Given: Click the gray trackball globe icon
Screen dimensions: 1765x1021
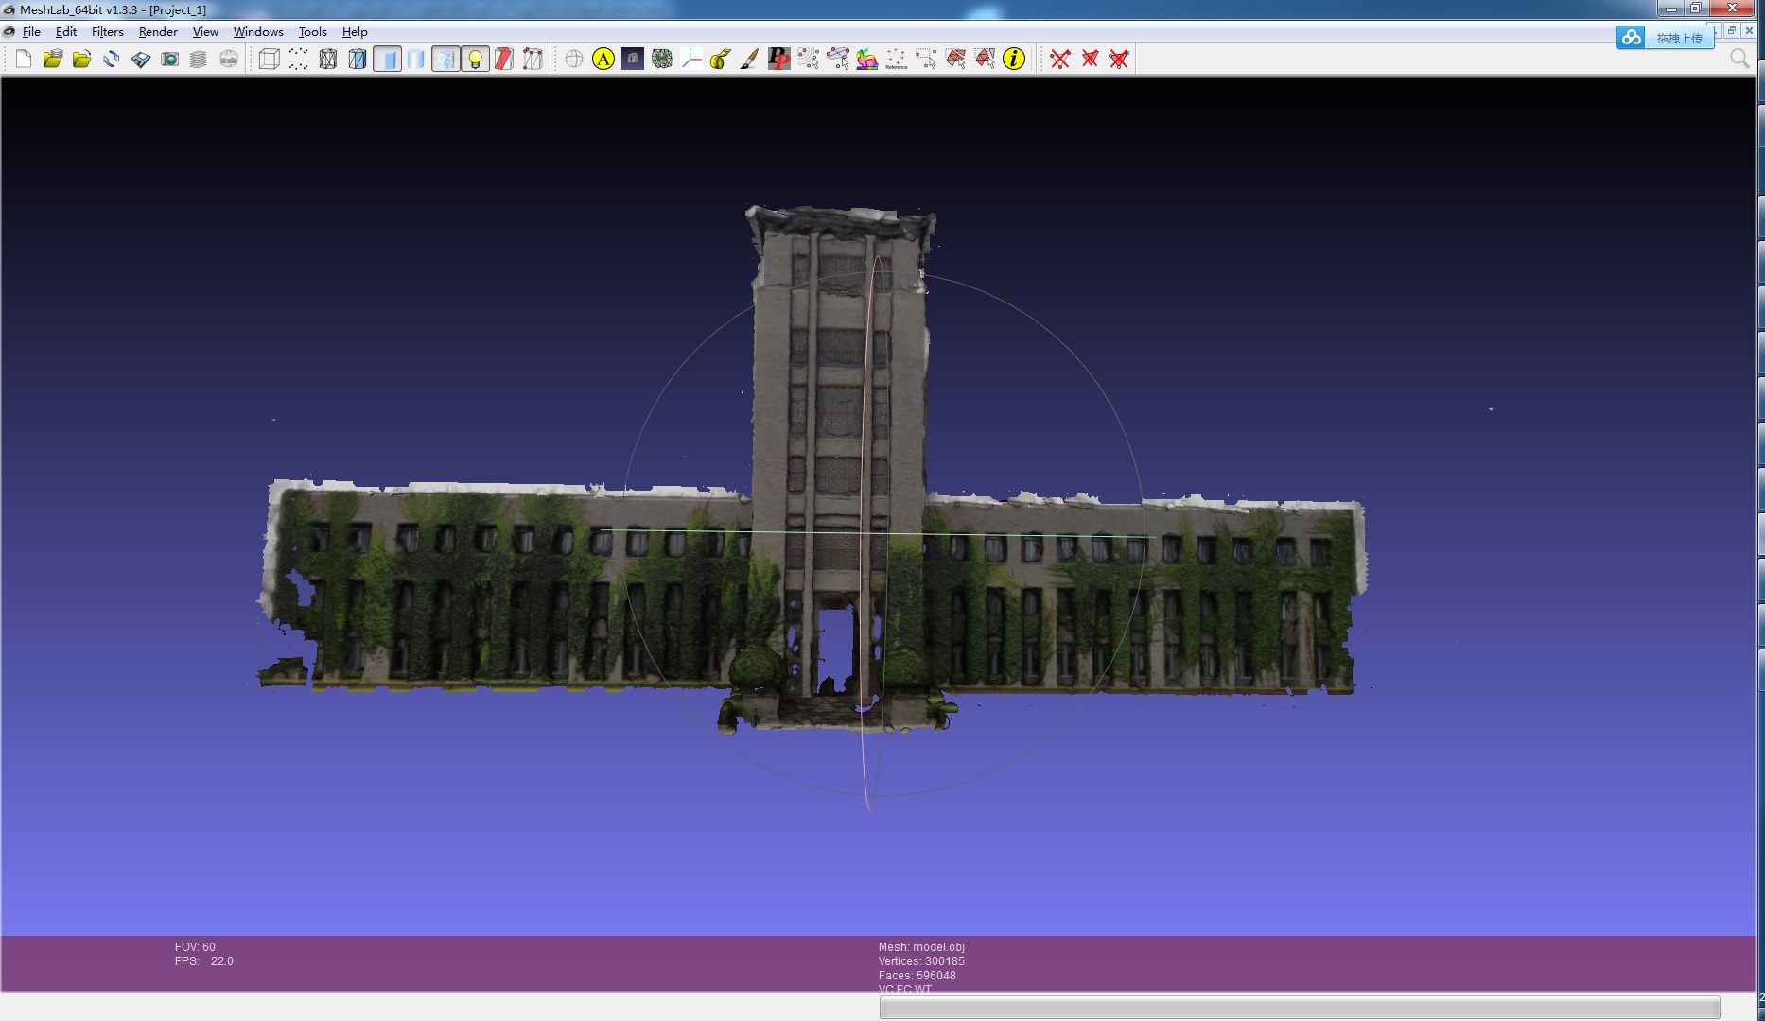Looking at the screenshot, I should tap(574, 59).
